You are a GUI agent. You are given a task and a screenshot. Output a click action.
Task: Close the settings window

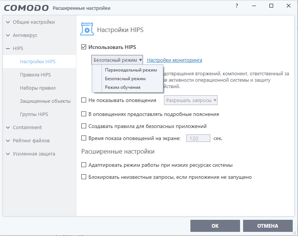point(289,6)
